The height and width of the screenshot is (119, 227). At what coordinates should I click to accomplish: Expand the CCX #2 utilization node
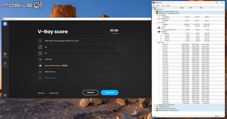click(x=161, y=39)
